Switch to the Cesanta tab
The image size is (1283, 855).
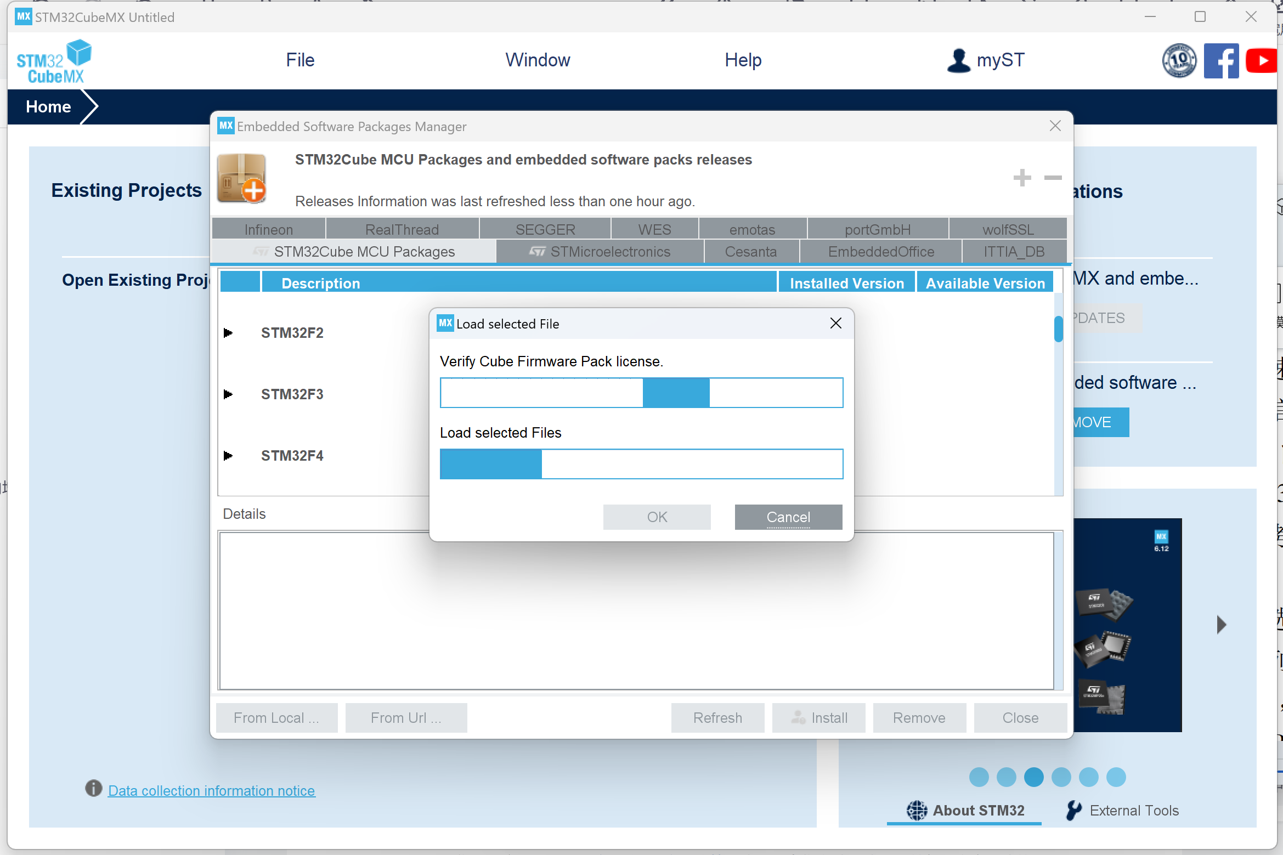tap(751, 252)
